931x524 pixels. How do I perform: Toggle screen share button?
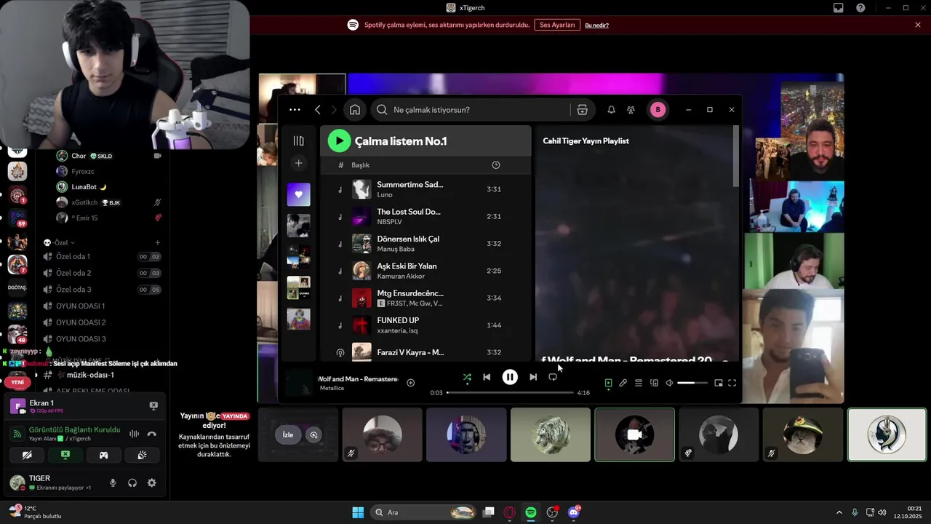pos(65,455)
